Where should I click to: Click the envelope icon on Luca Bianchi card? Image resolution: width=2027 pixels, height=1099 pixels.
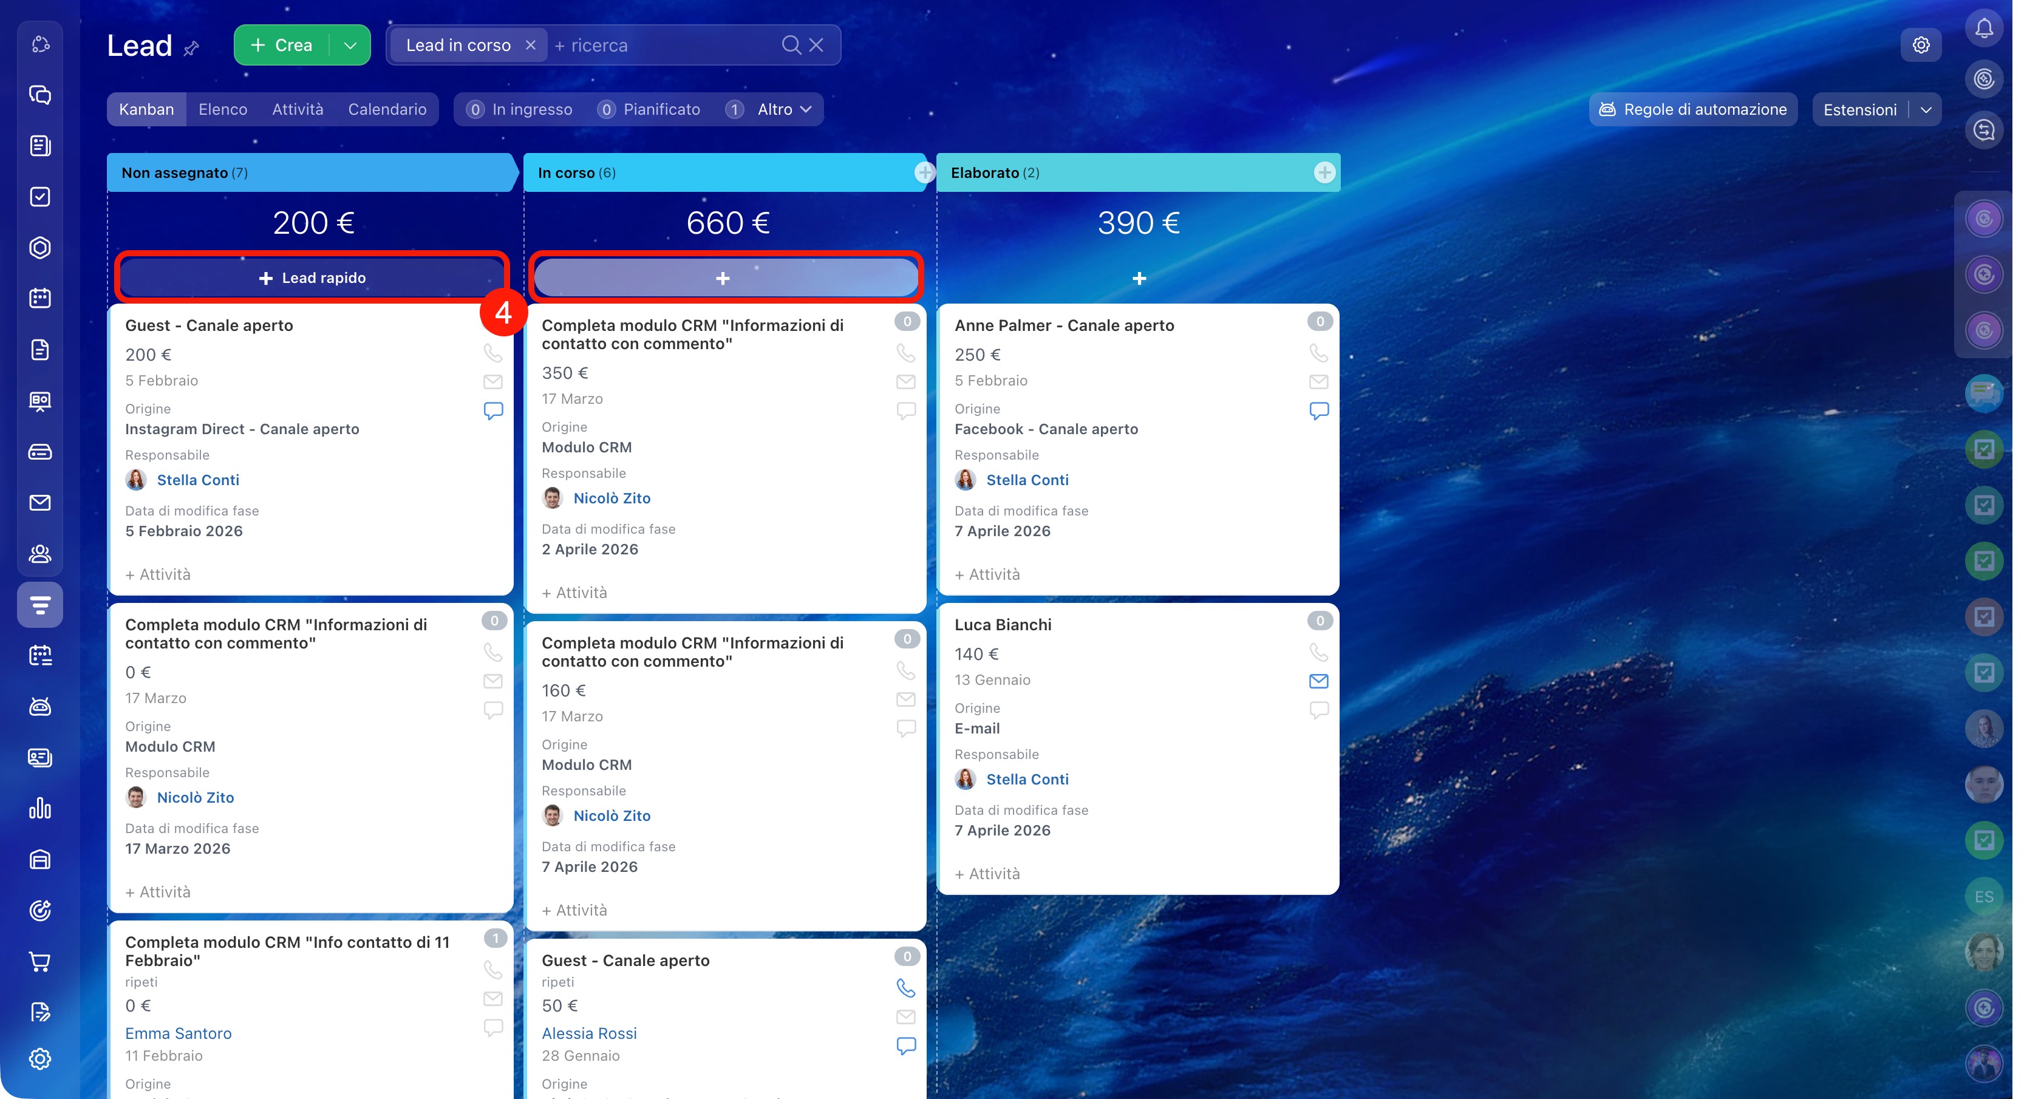click(1319, 681)
